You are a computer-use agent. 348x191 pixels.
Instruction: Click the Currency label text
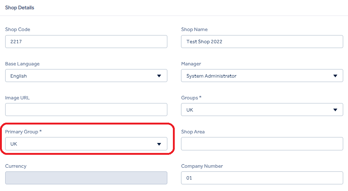pos(16,166)
